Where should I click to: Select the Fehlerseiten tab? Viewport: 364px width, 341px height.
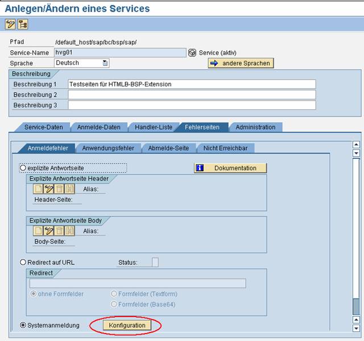coord(202,127)
